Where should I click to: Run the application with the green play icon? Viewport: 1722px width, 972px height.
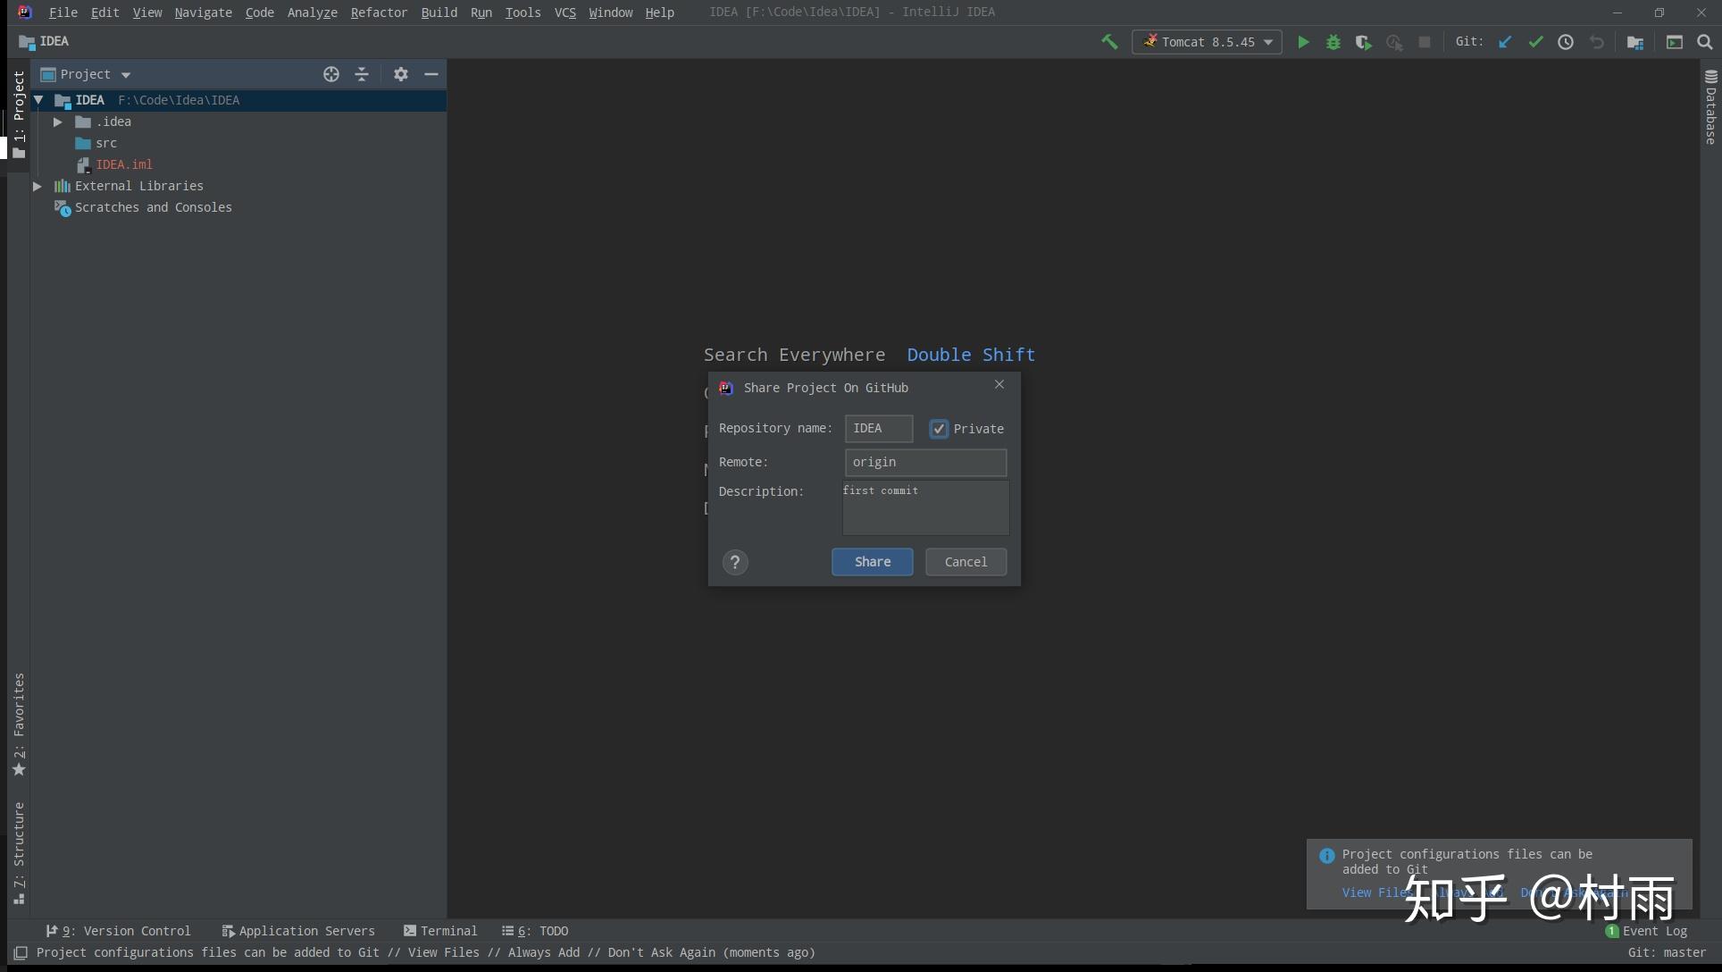click(x=1304, y=42)
